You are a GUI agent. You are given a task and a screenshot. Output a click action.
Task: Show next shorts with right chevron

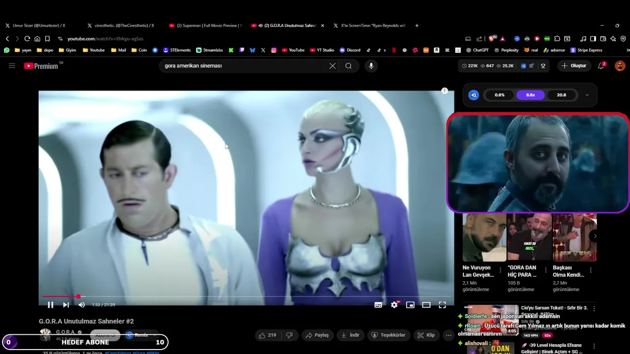click(x=595, y=236)
